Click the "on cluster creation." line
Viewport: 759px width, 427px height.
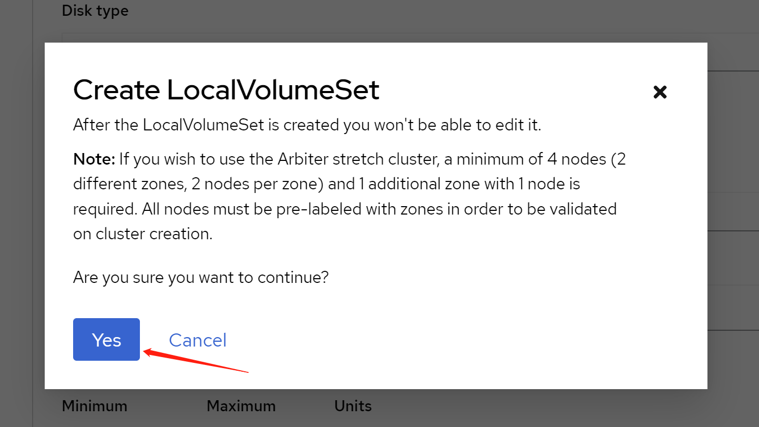tap(143, 234)
